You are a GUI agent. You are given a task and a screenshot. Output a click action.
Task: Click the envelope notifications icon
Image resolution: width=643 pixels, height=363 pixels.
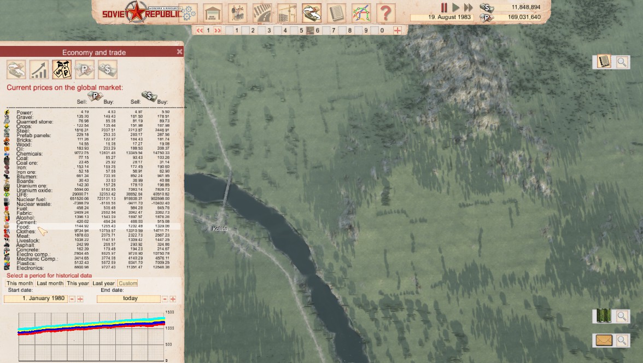(604, 340)
